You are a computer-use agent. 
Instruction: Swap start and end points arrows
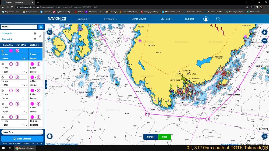40,36
